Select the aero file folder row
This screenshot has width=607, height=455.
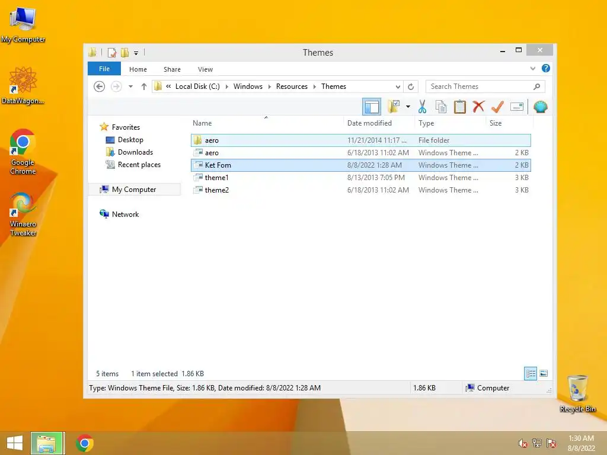361,140
